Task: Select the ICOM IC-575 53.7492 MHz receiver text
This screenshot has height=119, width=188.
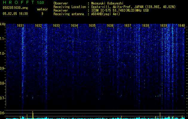Action: pos(120,10)
